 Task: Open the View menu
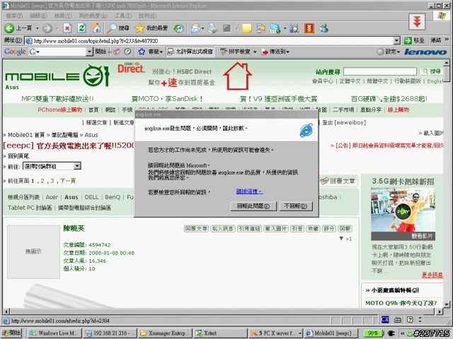click(x=63, y=16)
